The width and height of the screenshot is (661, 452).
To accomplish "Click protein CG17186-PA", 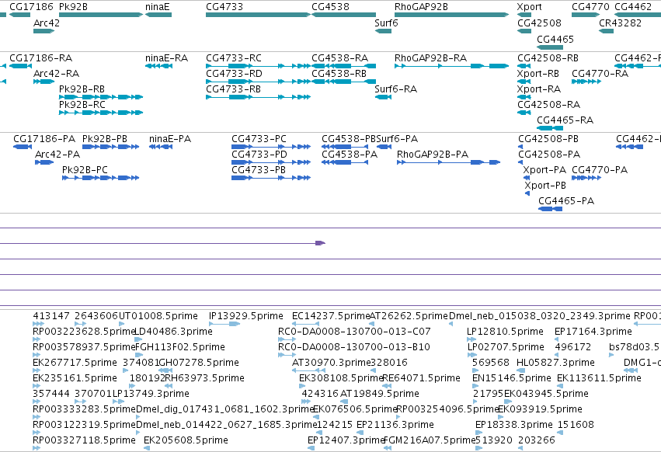I will [44, 139].
